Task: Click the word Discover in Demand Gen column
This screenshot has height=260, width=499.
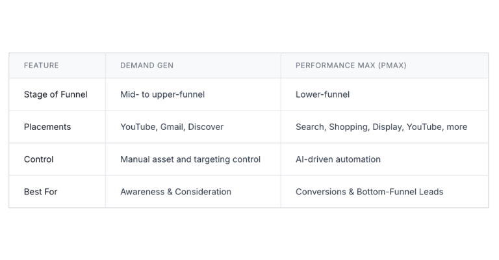Action: [x=205, y=127]
